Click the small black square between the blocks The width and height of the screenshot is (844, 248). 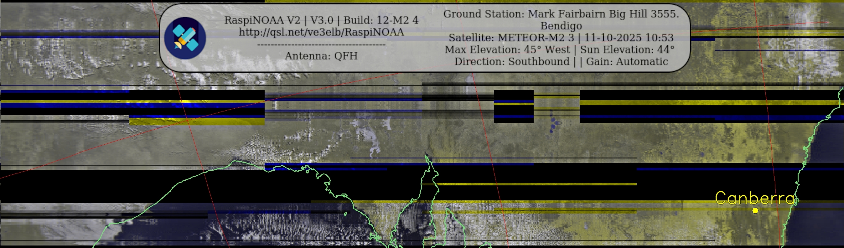point(513,106)
